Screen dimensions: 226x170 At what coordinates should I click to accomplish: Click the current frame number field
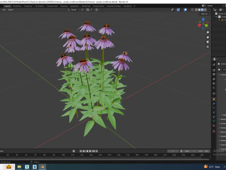[x=173, y=151]
